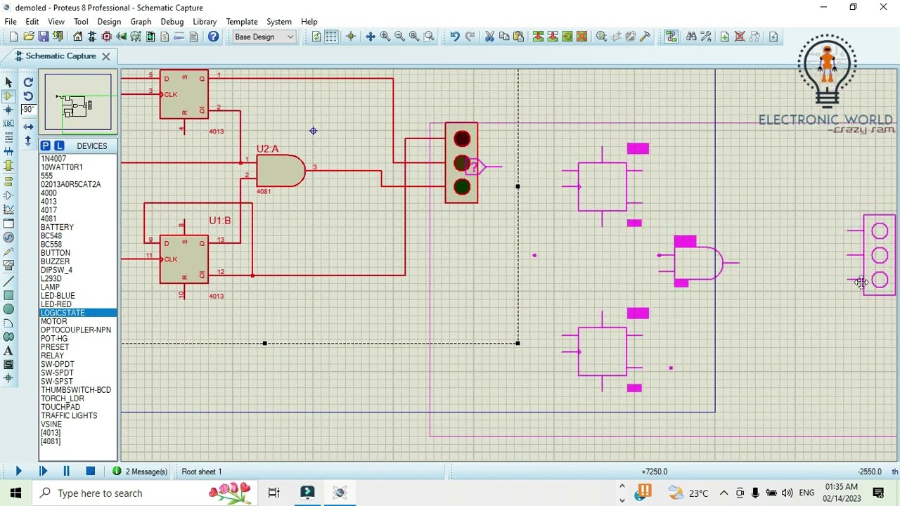Viewport: 900px width, 506px height.
Task: Choose the 2D Graphics Line tool
Action: click(8, 281)
